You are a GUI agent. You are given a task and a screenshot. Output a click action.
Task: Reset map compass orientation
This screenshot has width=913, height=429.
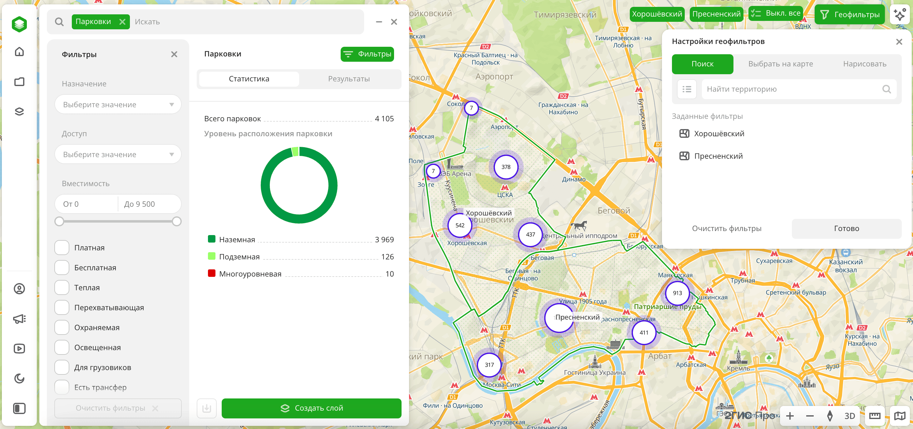coord(829,416)
